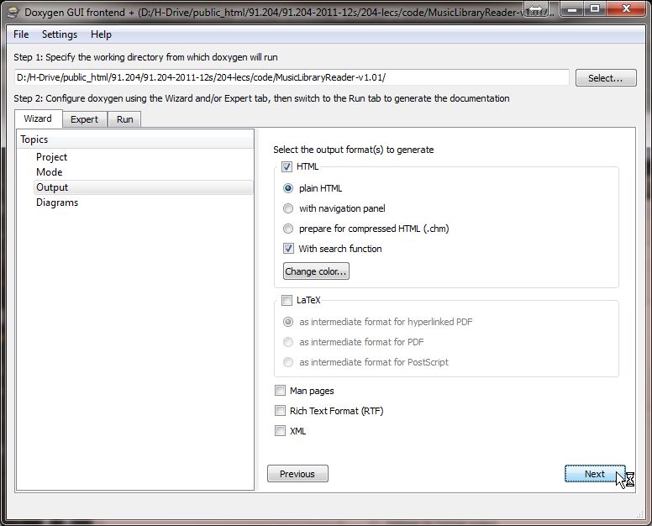Enable the XML output checkbox
The image size is (652, 526).
click(281, 431)
